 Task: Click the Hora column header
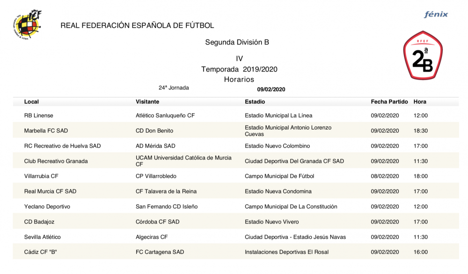tap(420, 101)
